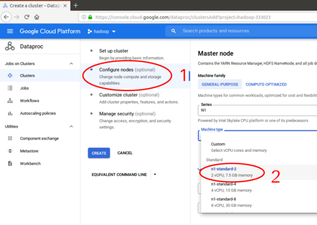Choose n1-standard-2 machine type
Image resolution: width=317 pixels, height=225 pixels.
tap(259, 172)
